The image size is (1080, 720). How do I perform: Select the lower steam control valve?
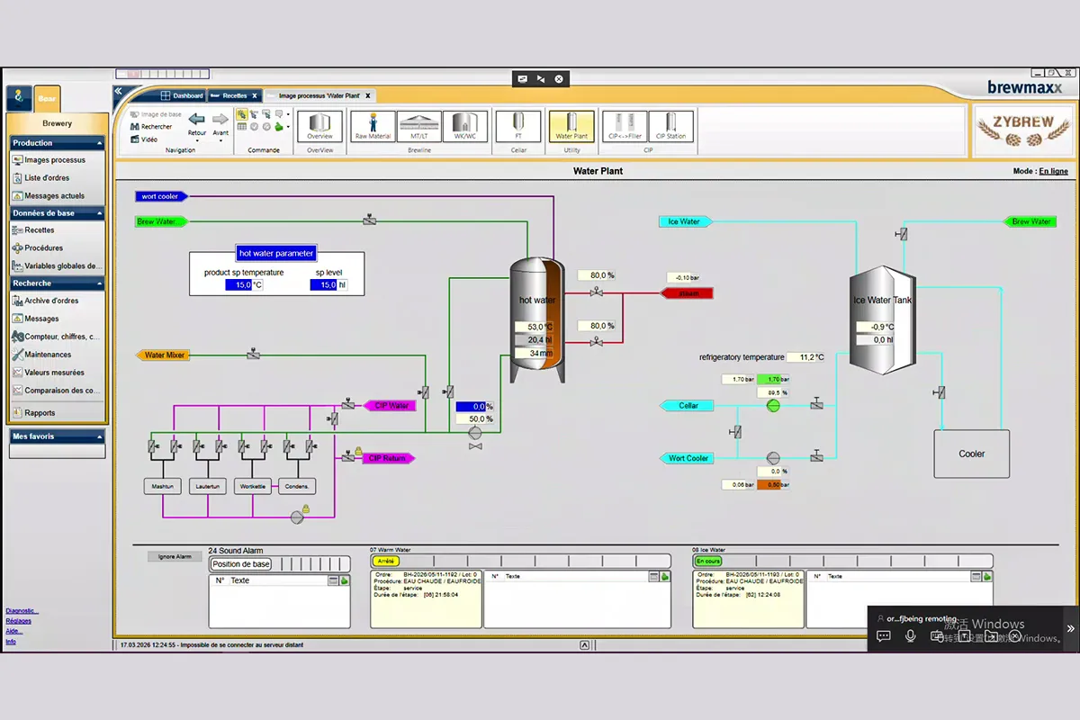click(x=596, y=342)
